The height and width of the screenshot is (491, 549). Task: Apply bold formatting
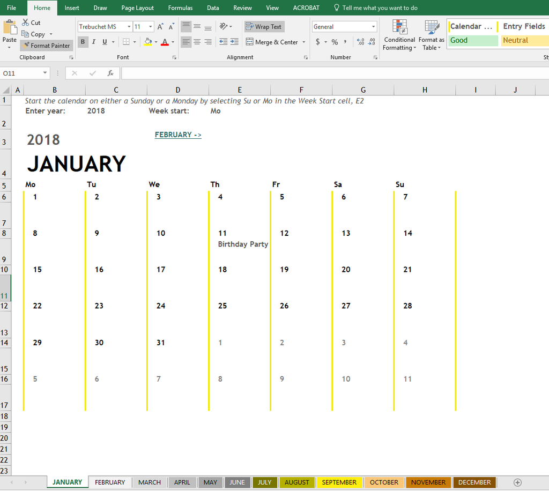[x=83, y=42]
